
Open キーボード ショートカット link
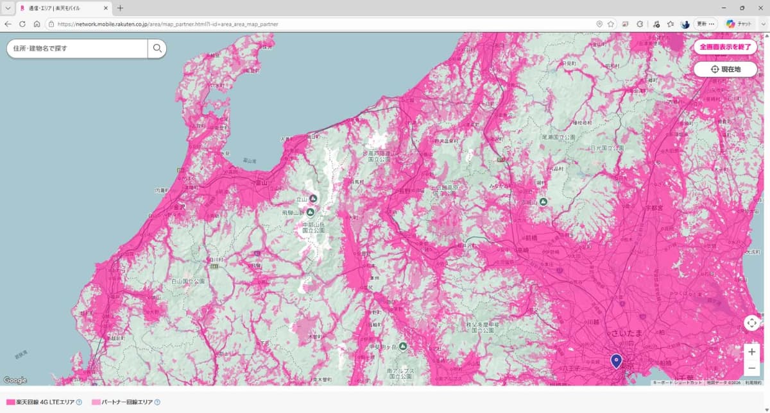[x=678, y=382]
